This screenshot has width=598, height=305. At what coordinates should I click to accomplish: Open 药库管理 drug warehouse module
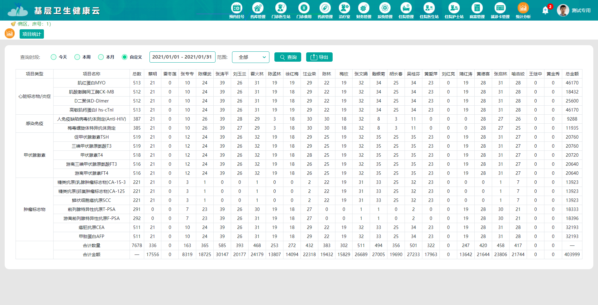(x=258, y=11)
